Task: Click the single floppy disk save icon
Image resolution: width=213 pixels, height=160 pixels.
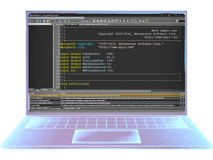Action: coord(44,21)
